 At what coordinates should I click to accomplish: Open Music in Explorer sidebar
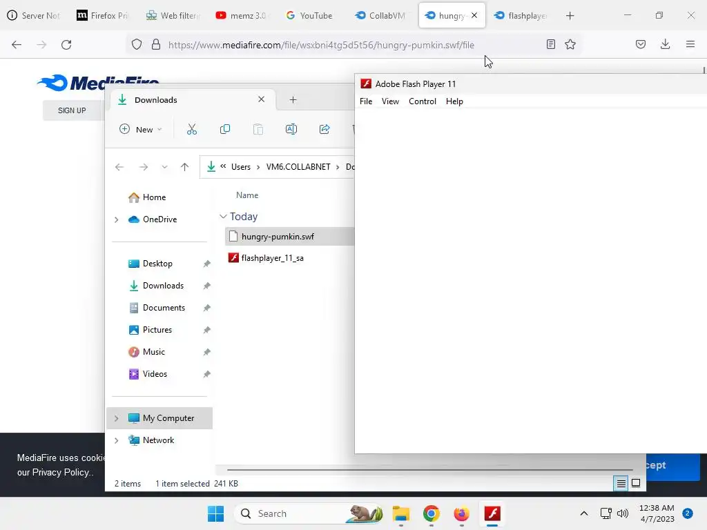[153, 352]
